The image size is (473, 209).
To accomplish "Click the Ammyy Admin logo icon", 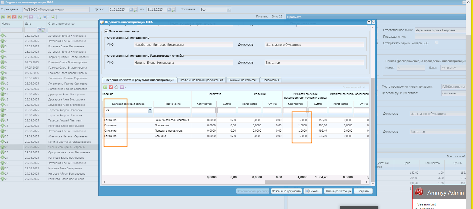I will click(x=419, y=192).
